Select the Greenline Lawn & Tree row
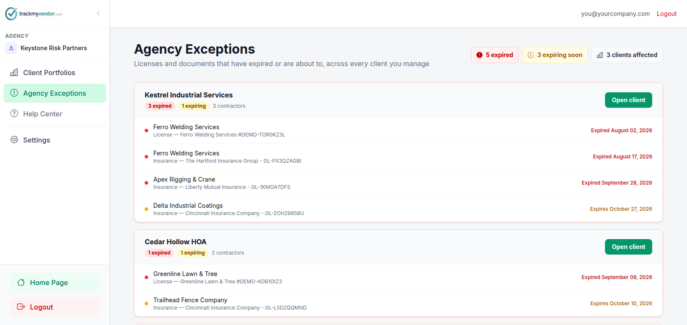The height and width of the screenshot is (325, 687). 398,277
